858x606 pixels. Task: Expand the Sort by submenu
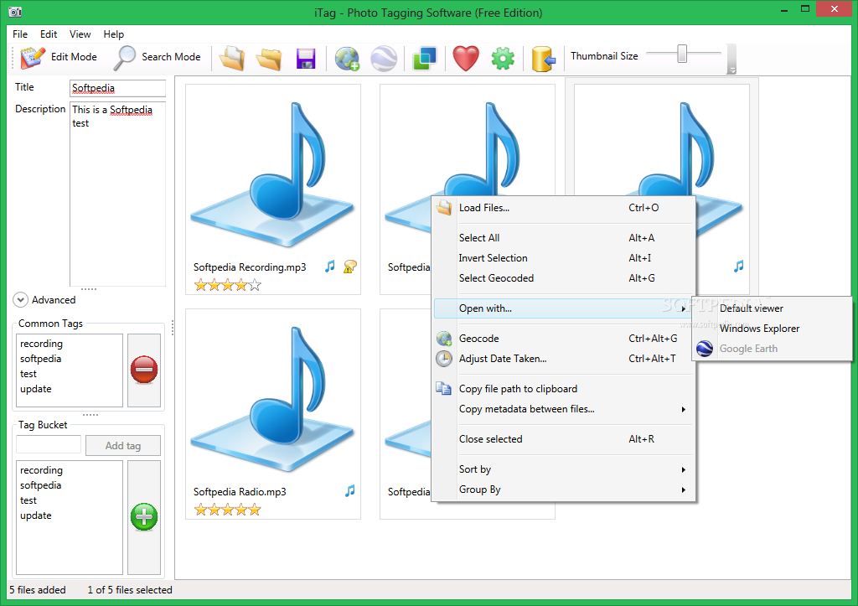click(x=564, y=469)
